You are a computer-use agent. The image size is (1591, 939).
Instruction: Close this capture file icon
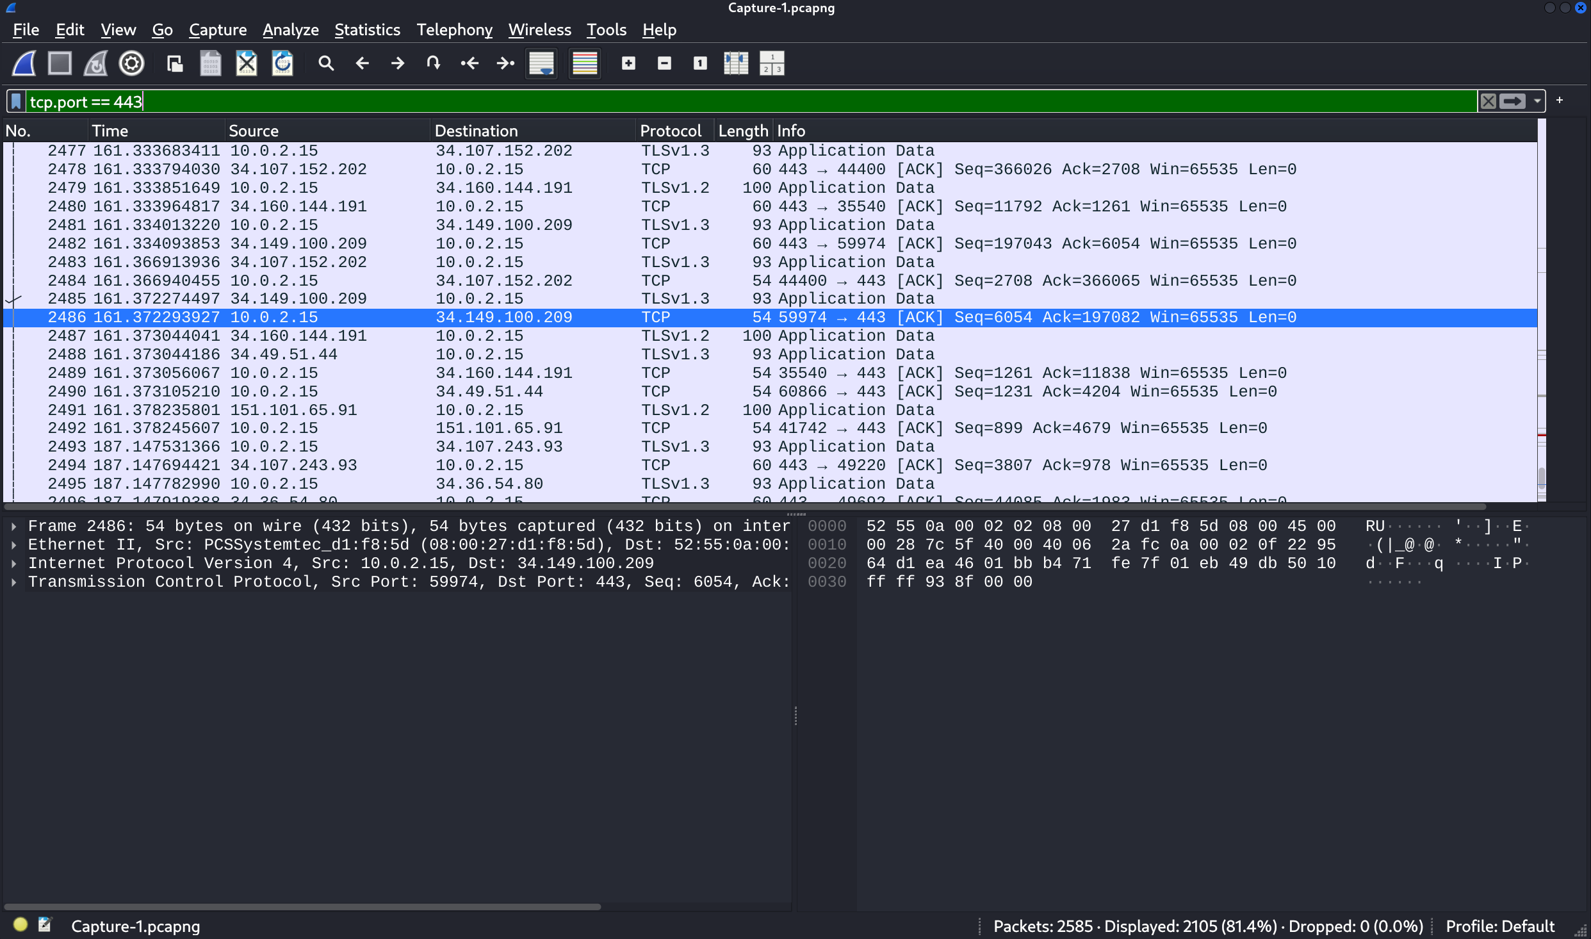pyautogui.click(x=247, y=63)
